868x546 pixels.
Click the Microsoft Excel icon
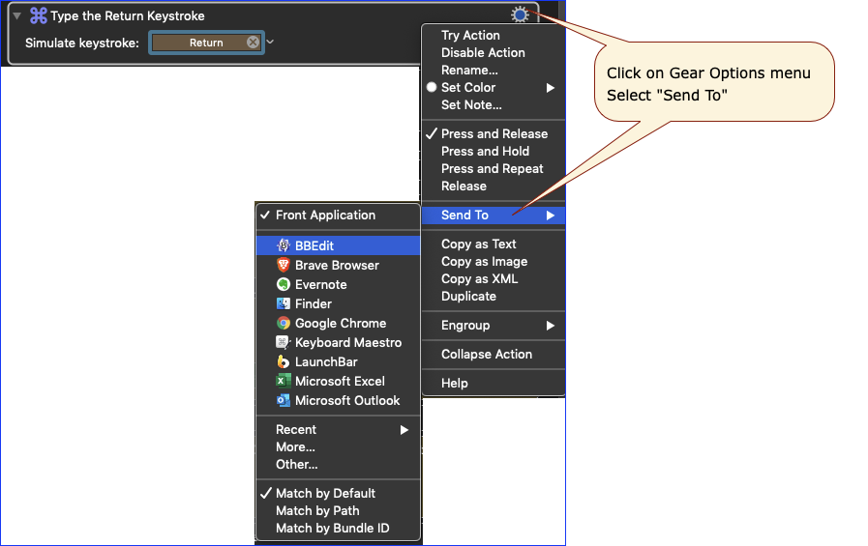click(x=284, y=381)
